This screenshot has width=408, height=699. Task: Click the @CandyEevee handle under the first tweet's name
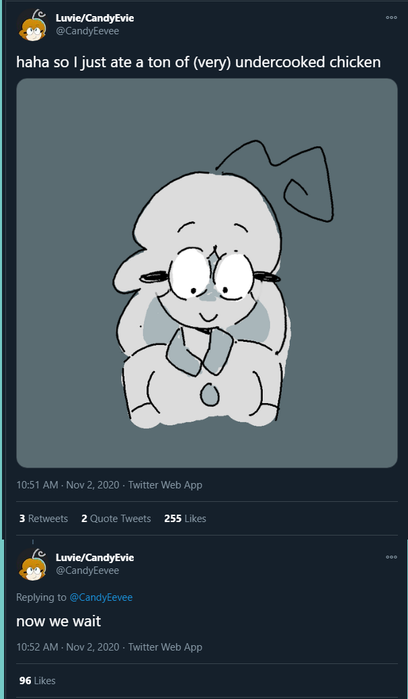click(x=87, y=31)
